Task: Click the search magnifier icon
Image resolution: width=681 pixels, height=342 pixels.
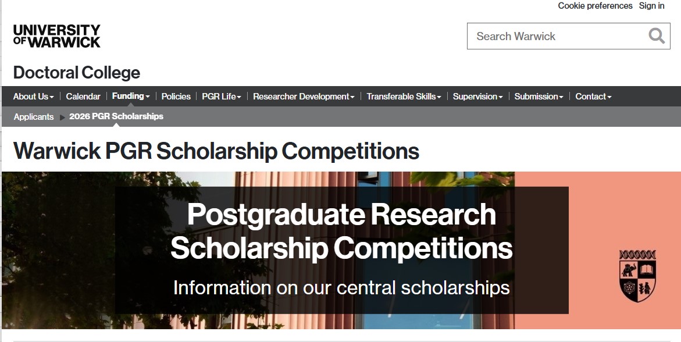Action: pyautogui.click(x=657, y=36)
